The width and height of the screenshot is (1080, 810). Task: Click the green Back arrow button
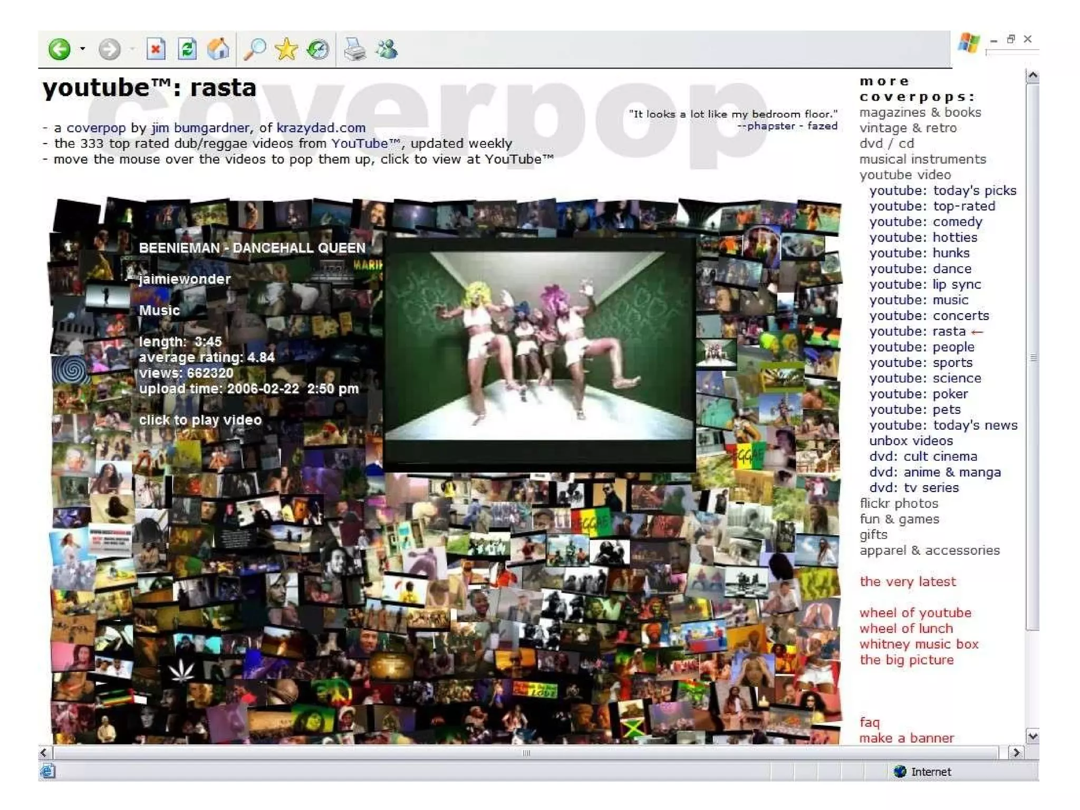(x=59, y=50)
